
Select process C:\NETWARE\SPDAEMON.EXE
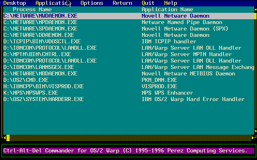click(40, 28)
